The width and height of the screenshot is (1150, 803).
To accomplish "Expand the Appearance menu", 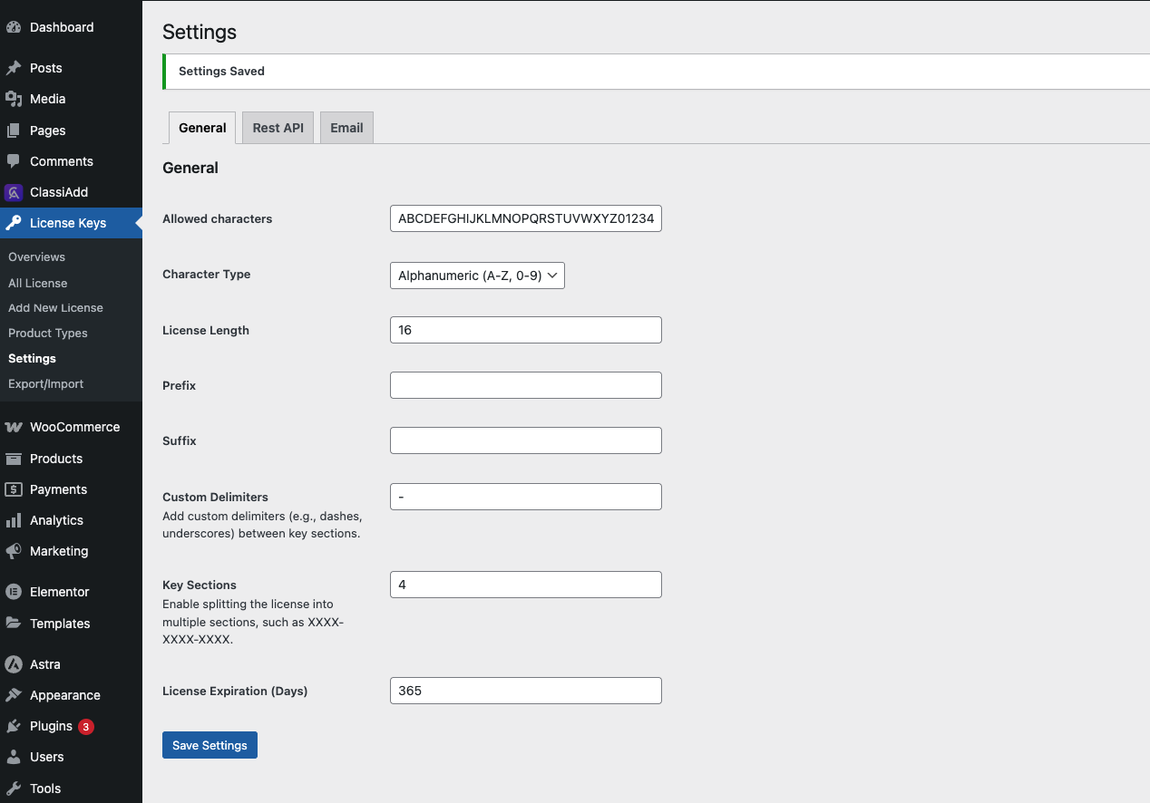I will point(63,694).
